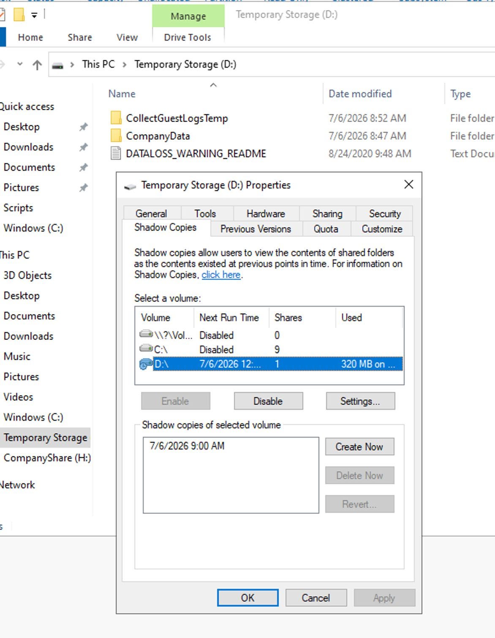Confirm the dialog with OK
The width and height of the screenshot is (495, 638).
[248, 598]
